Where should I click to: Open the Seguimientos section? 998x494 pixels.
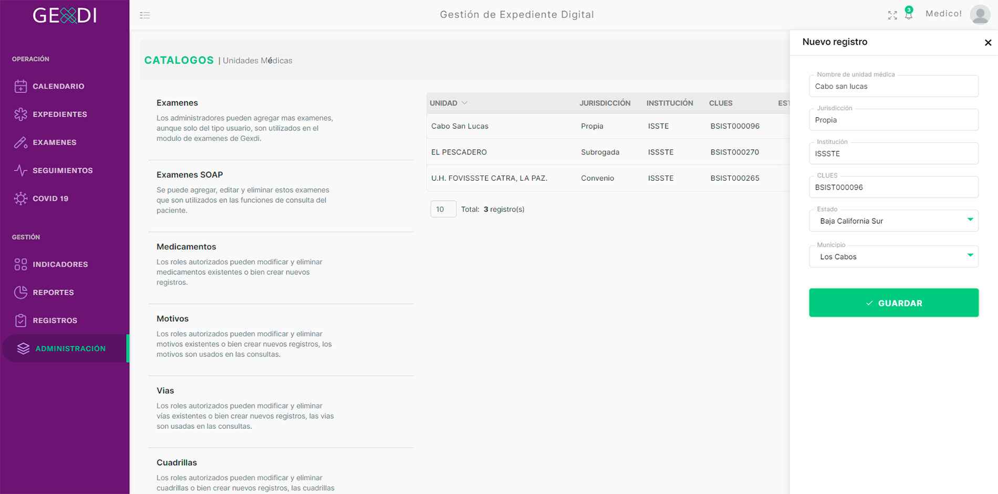(x=63, y=170)
